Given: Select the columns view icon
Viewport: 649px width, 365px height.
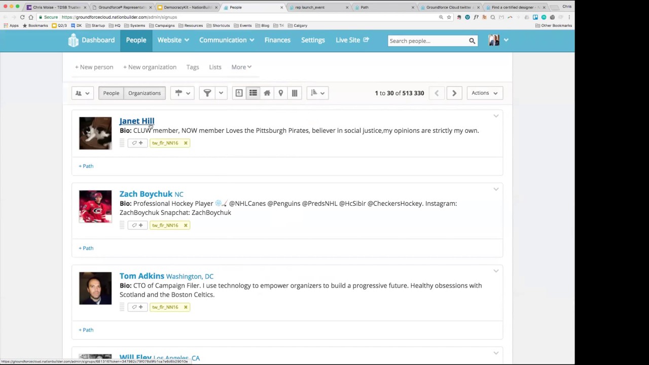Looking at the screenshot, I should (295, 93).
